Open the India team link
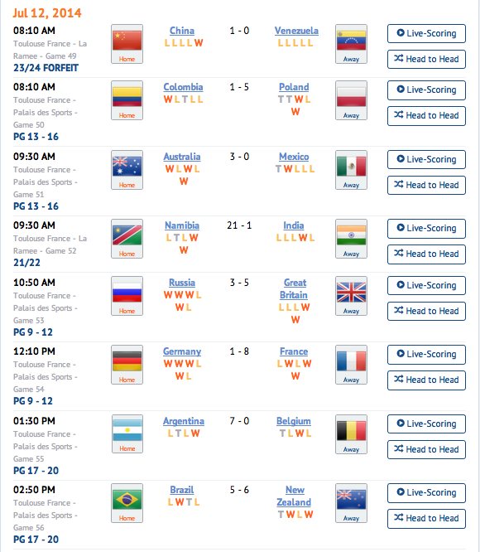Viewport: 480px width, 552px height. 294,225
